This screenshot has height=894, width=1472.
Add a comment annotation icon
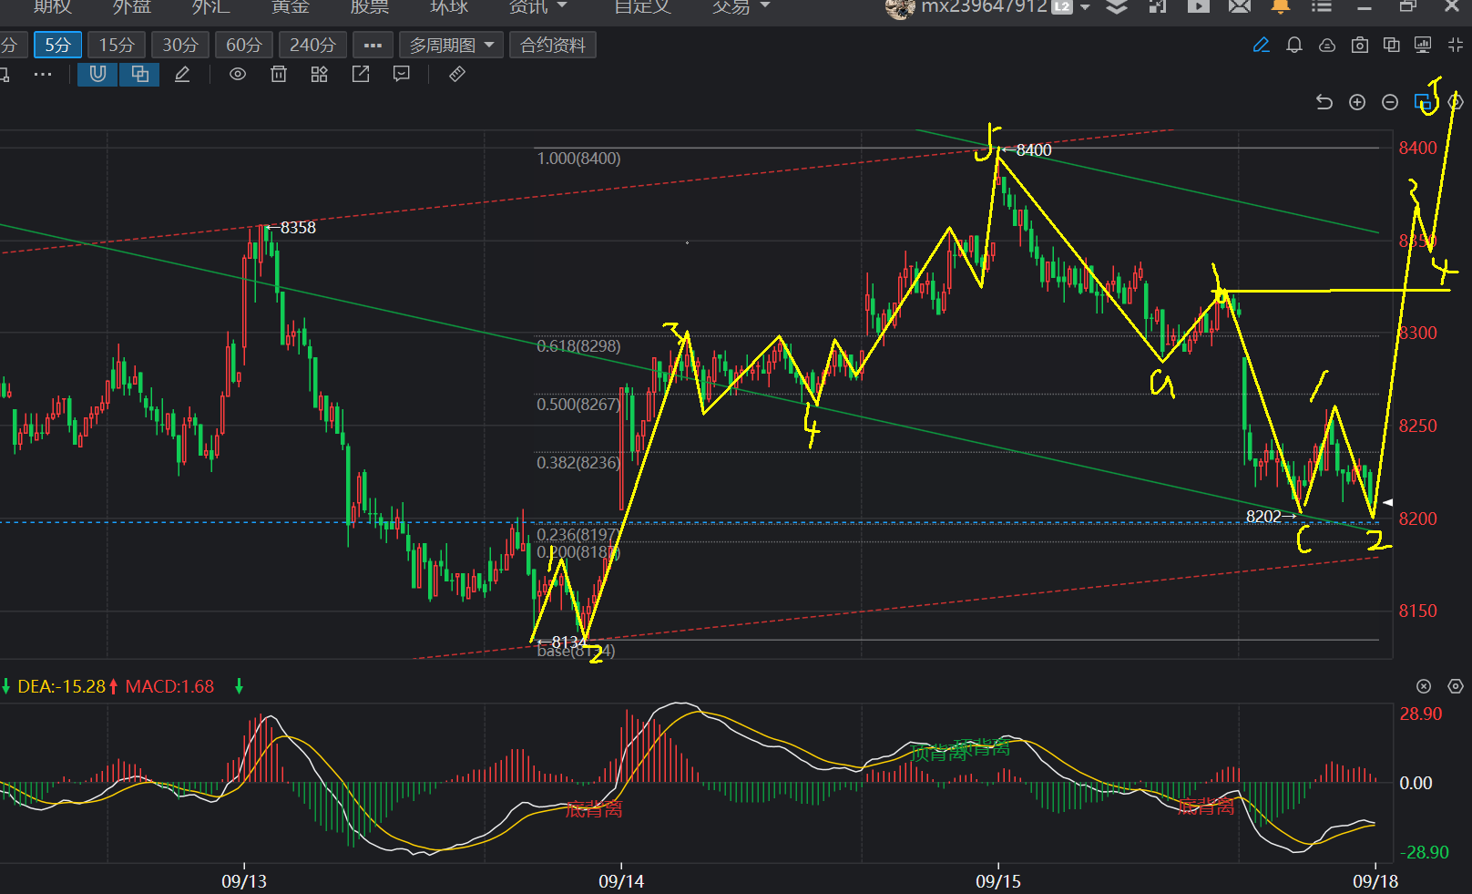coord(401,74)
